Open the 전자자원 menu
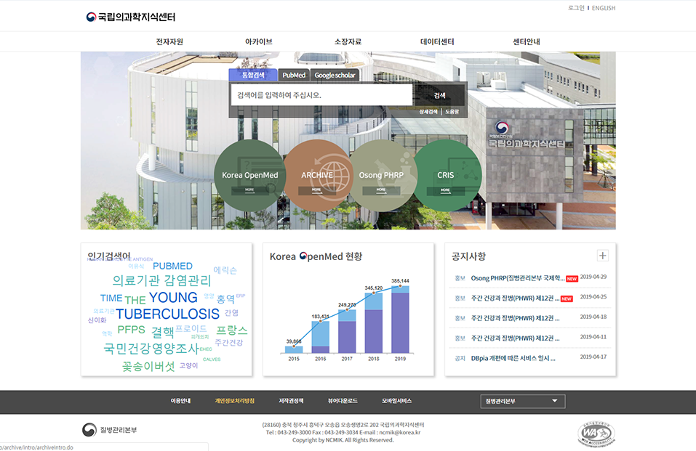 169,41
